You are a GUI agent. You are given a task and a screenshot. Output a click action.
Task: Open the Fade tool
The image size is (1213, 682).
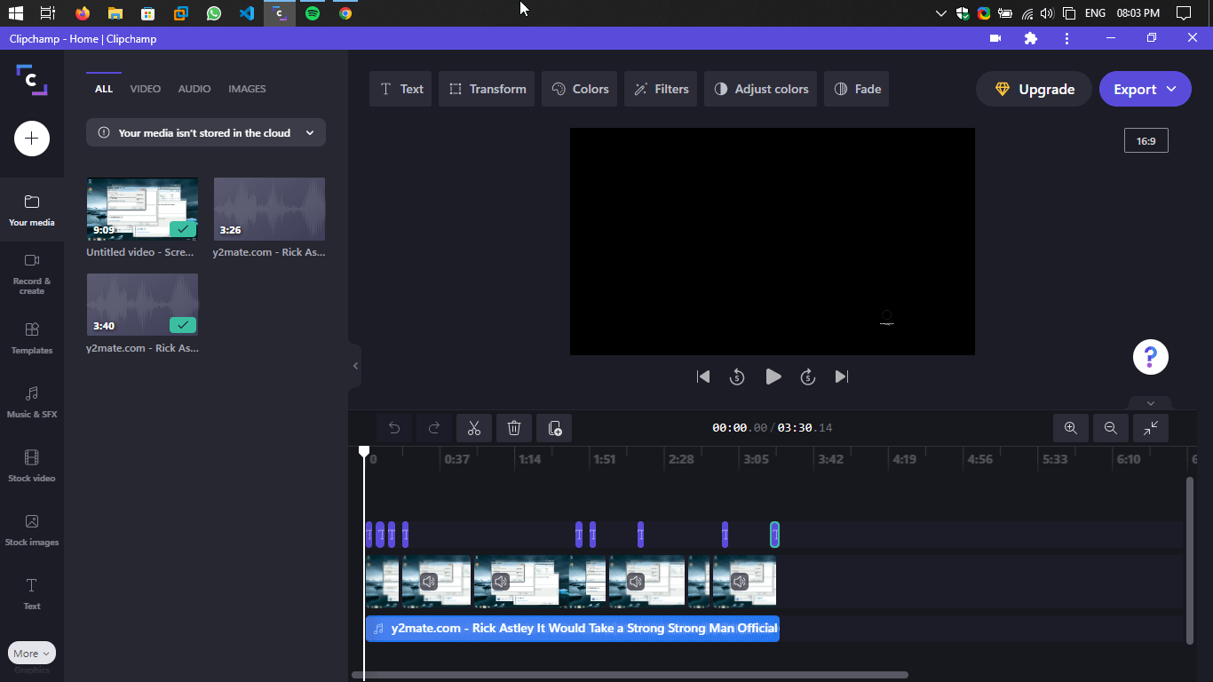point(857,89)
